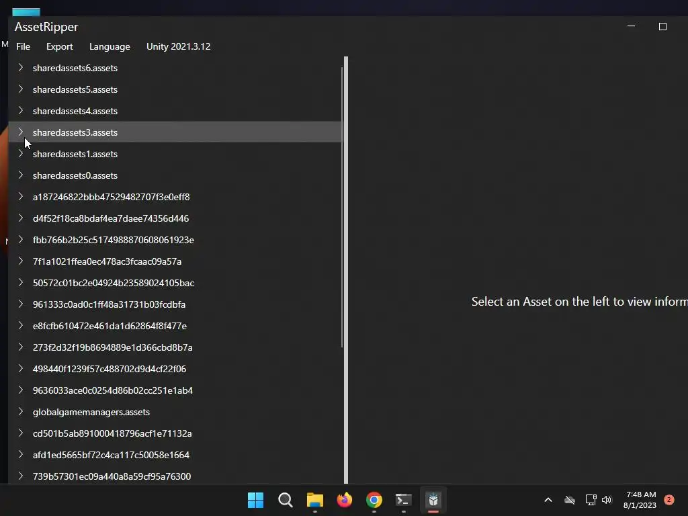Image resolution: width=688 pixels, height=516 pixels.
Task: Expand sharedassets3.assets chevron
Action: coord(20,132)
